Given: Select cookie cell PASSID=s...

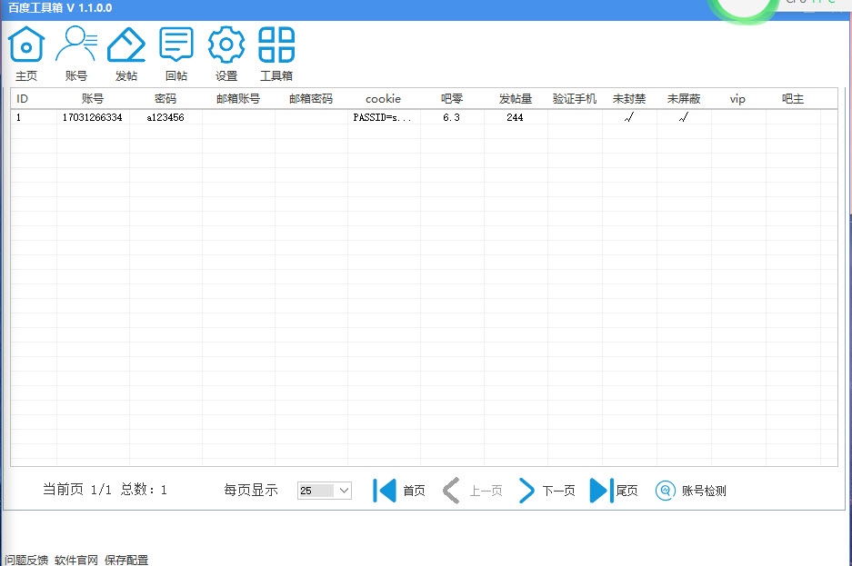Looking at the screenshot, I should tap(384, 117).
